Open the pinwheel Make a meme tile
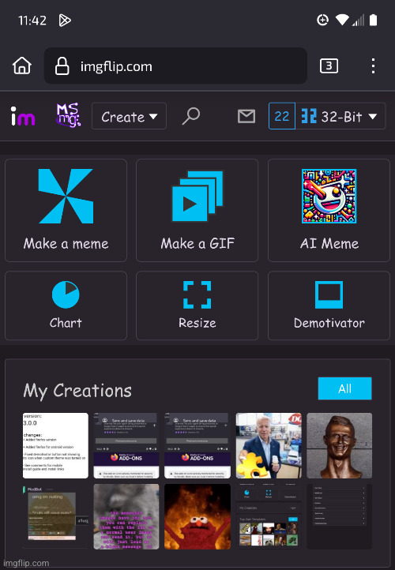395x570 pixels. 66,210
